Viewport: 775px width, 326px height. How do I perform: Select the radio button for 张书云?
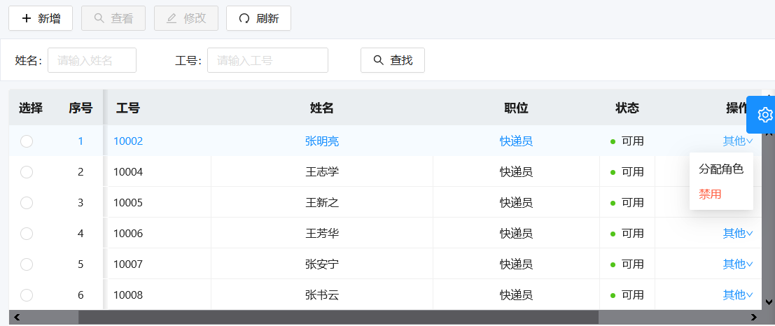point(27,295)
